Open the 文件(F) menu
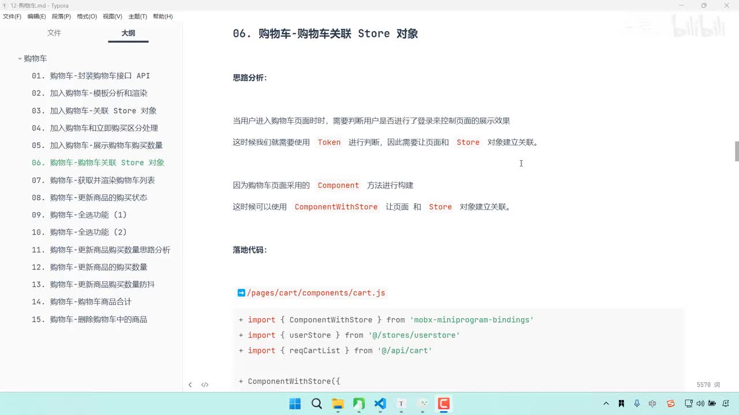Screen dimensions: 739x415 pyautogui.click(x=12, y=17)
